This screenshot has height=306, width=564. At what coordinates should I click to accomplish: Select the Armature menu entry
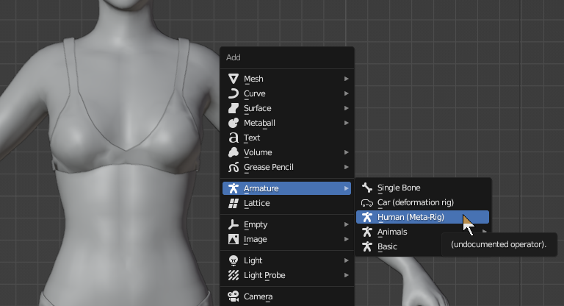click(x=286, y=188)
